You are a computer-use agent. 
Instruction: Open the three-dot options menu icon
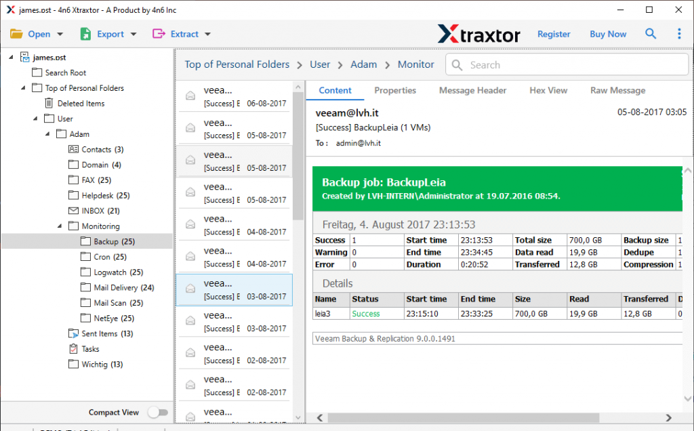click(679, 33)
